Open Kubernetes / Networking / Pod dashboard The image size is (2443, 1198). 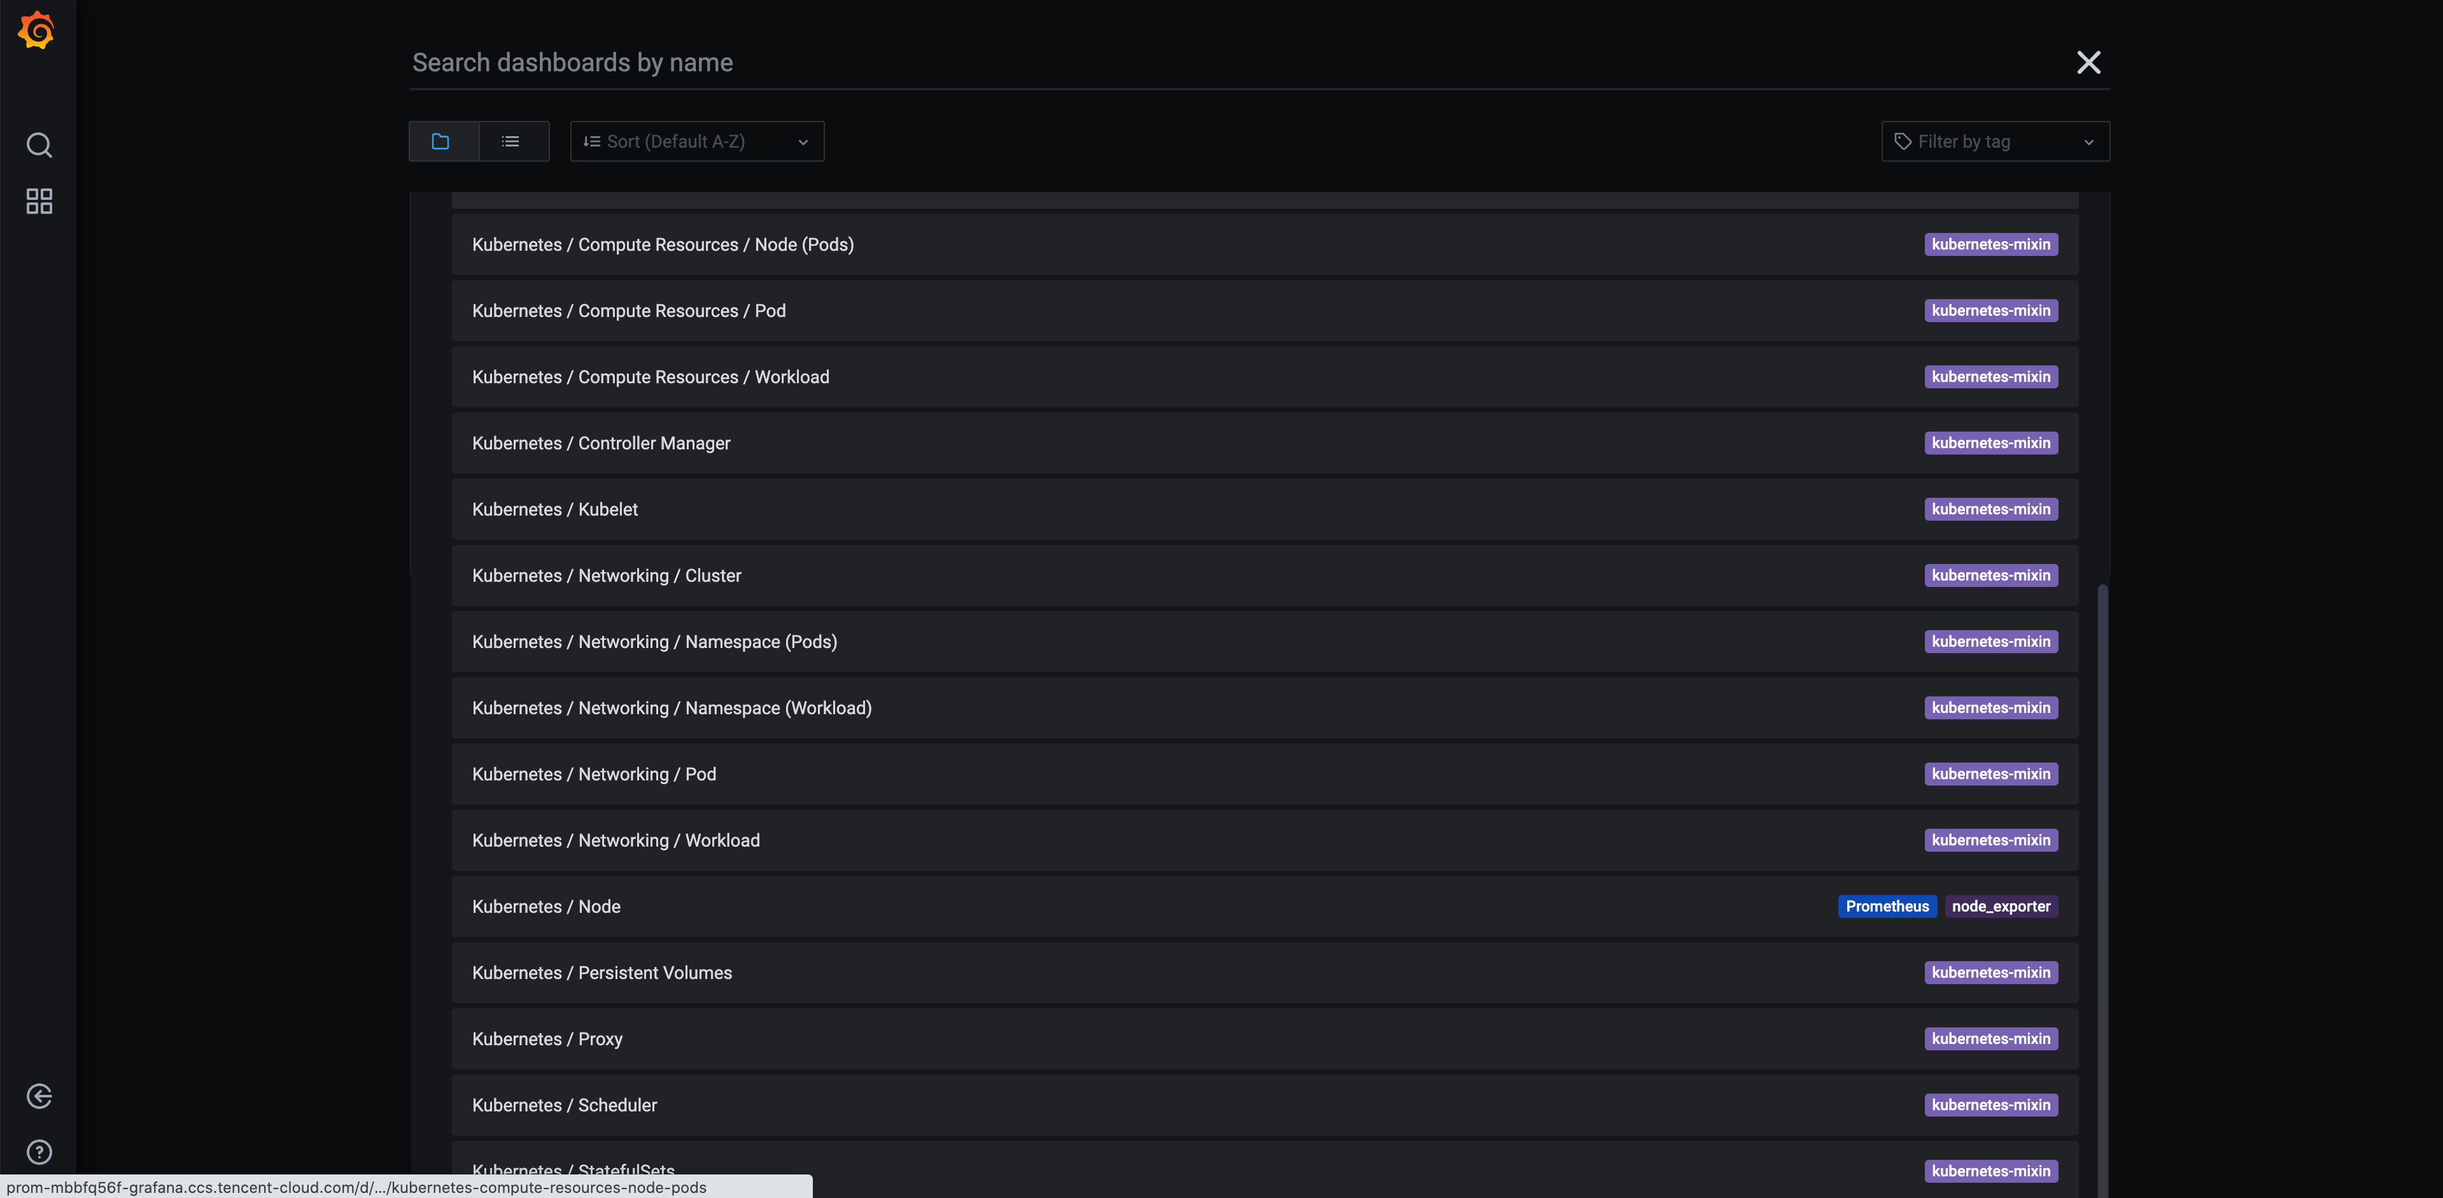point(1264,774)
